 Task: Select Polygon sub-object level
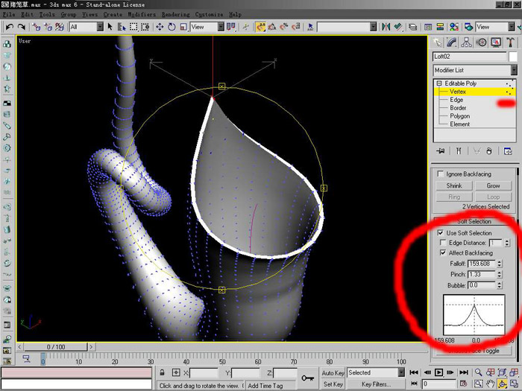(x=460, y=115)
